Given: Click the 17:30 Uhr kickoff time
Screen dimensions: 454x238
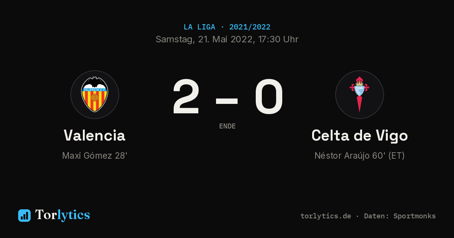Looking at the screenshot, I should pyautogui.click(x=278, y=39).
